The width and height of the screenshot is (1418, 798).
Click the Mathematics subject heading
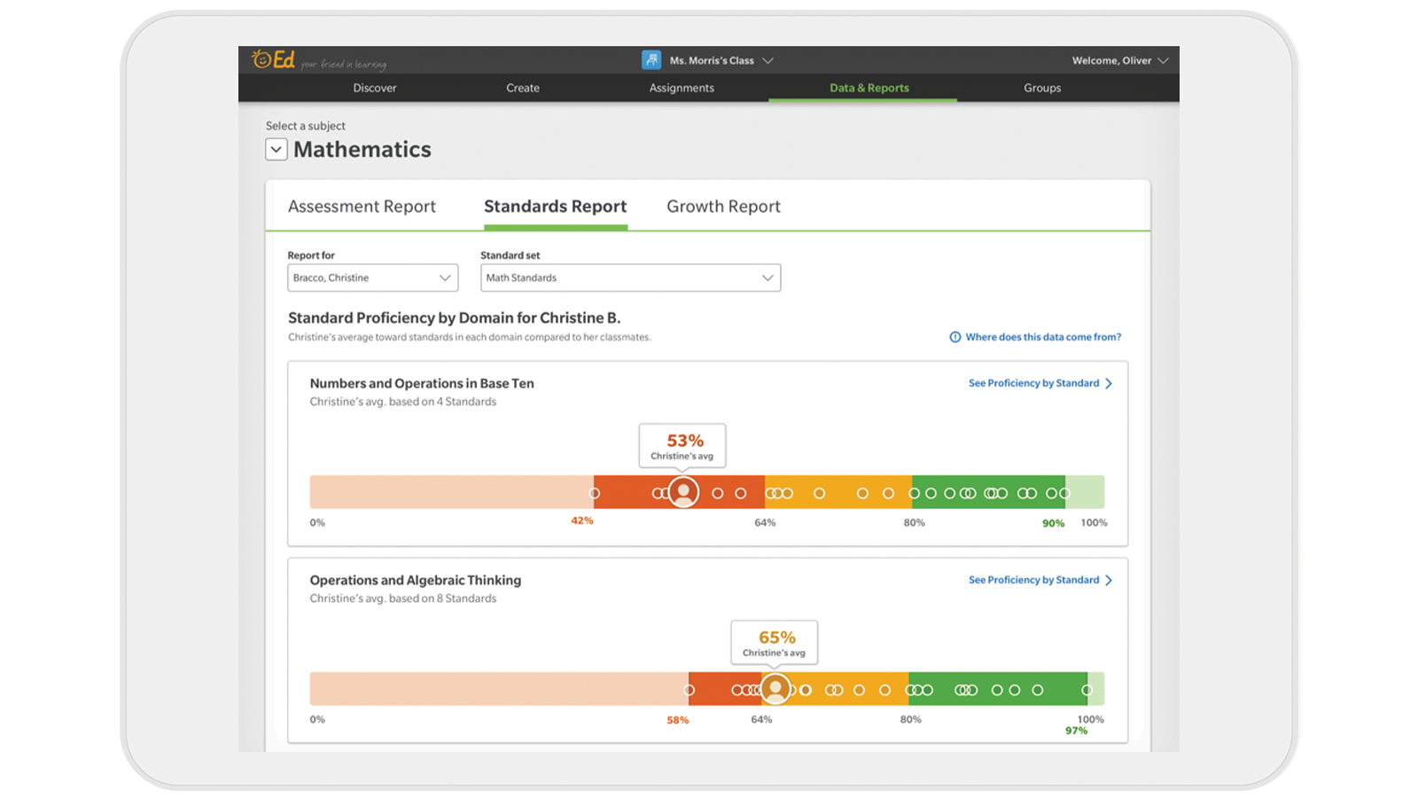coord(362,149)
